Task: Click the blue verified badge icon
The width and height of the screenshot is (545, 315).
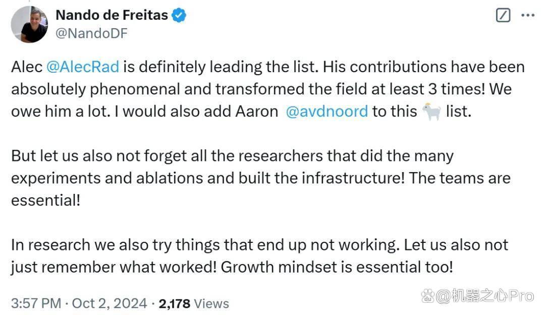Action: pos(179,15)
